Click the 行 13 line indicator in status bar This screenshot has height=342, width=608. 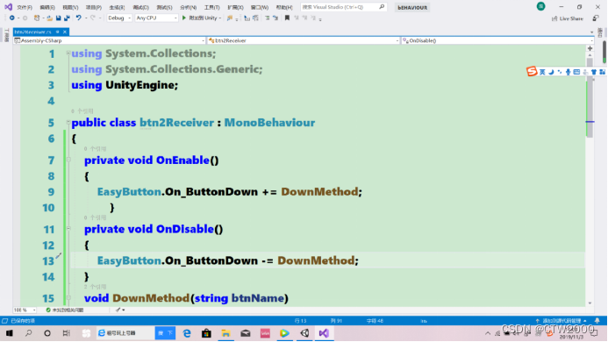pos(301,321)
